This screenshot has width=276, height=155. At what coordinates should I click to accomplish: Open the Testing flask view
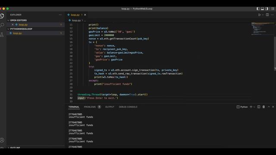[2, 34]
